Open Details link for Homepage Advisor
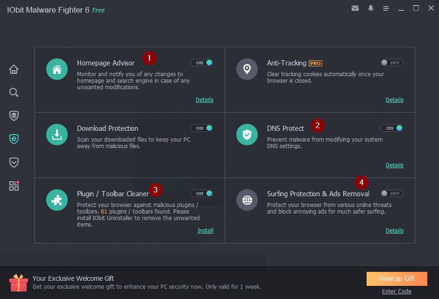Image resolution: width=439 pixels, height=299 pixels. 205,100
